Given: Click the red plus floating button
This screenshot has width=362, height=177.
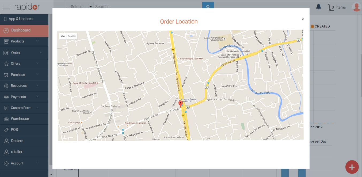Looking at the screenshot, I should pyautogui.click(x=352, y=167).
